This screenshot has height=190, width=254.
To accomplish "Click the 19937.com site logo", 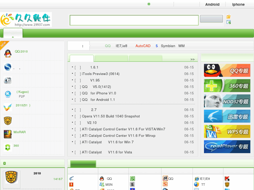I will click(26, 20).
